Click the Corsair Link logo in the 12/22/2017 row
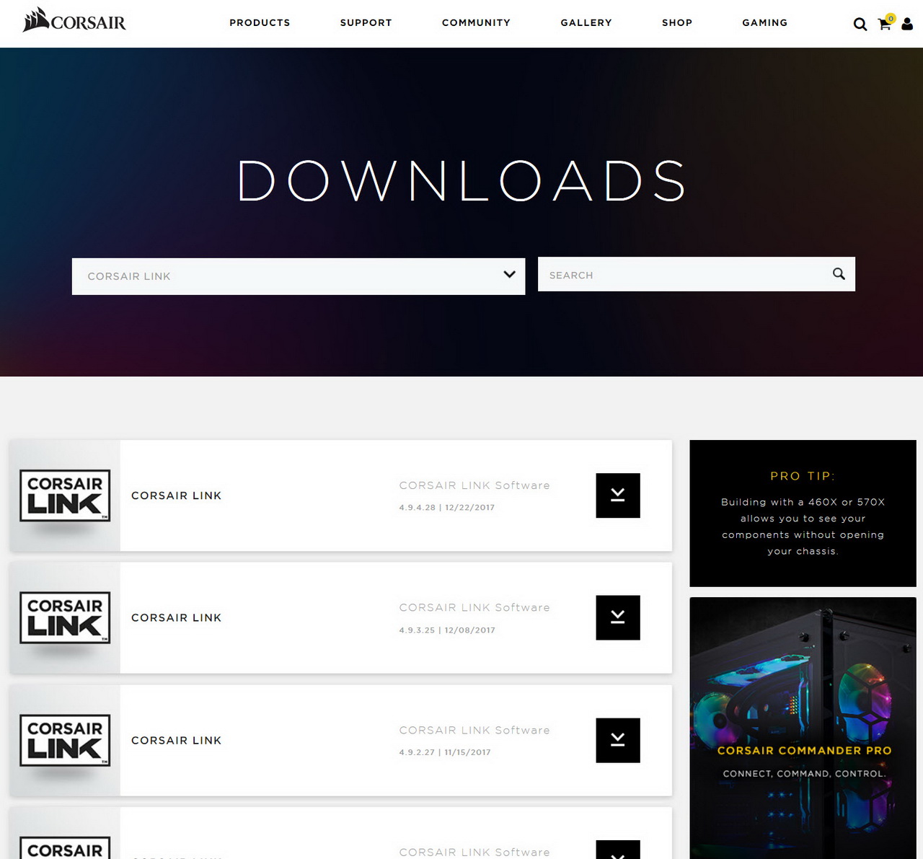Image resolution: width=923 pixels, height=859 pixels. 65,495
